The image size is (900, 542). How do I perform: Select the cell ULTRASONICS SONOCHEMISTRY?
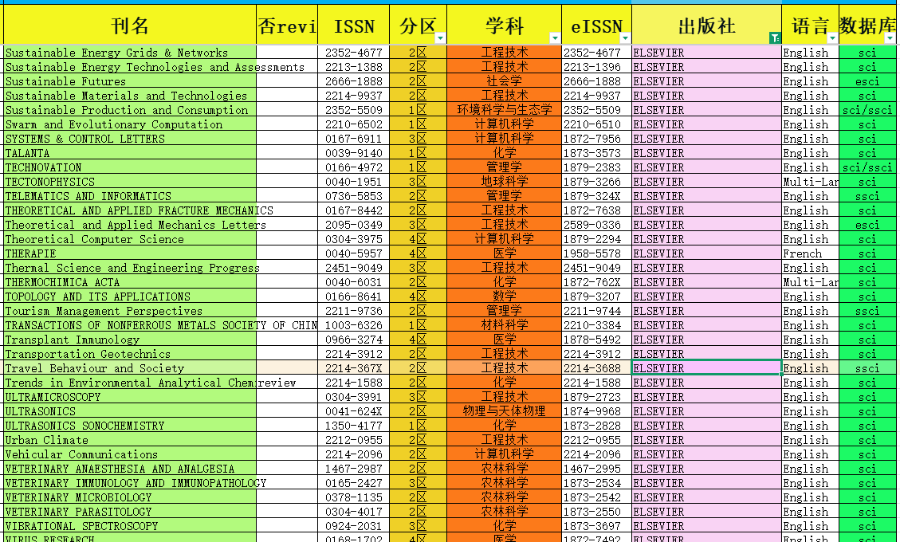point(130,426)
